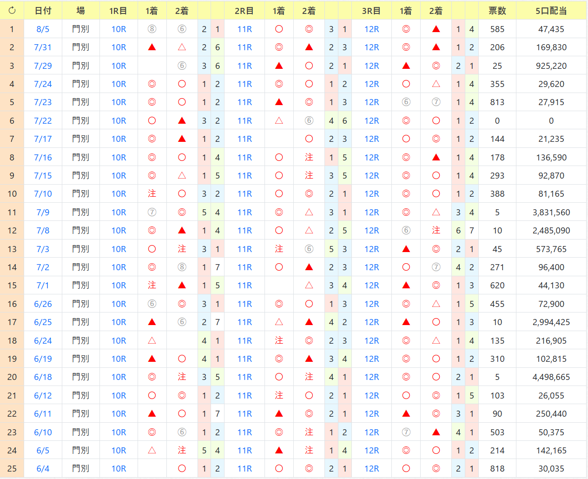This screenshot has height=479, width=588.
Task: Click 3R 1着 ⑦ mark in 6/10 row
Action: coord(406,432)
